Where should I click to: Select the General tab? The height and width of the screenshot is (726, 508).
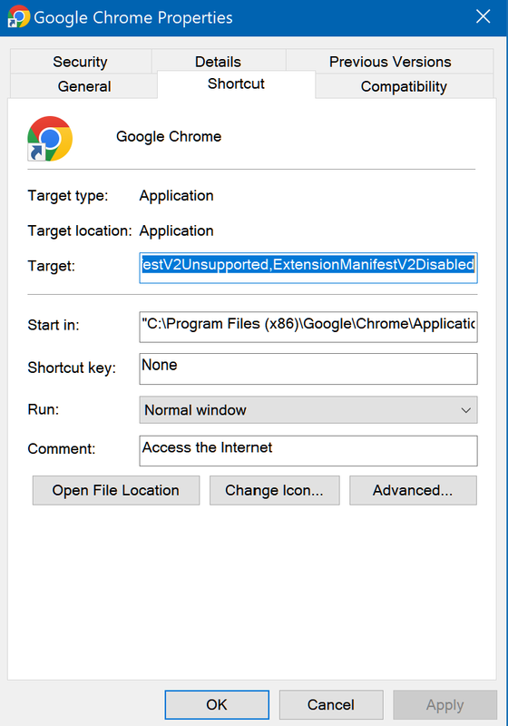83,86
